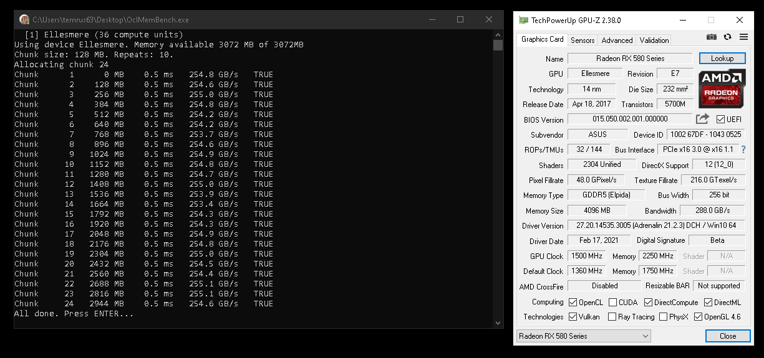Click the Die Size field 232 mm²
The image size is (764, 358).
[x=675, y=89]
